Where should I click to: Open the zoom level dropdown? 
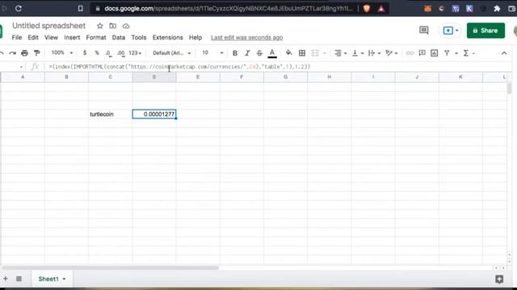pos(62,53)
